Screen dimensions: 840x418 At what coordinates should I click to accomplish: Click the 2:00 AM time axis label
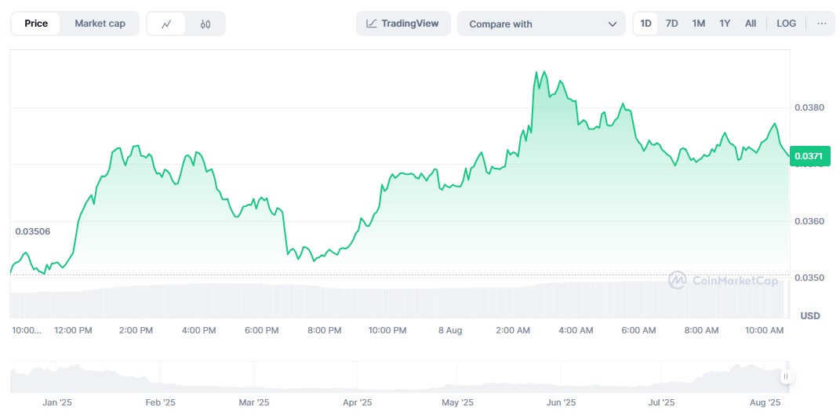513,331
